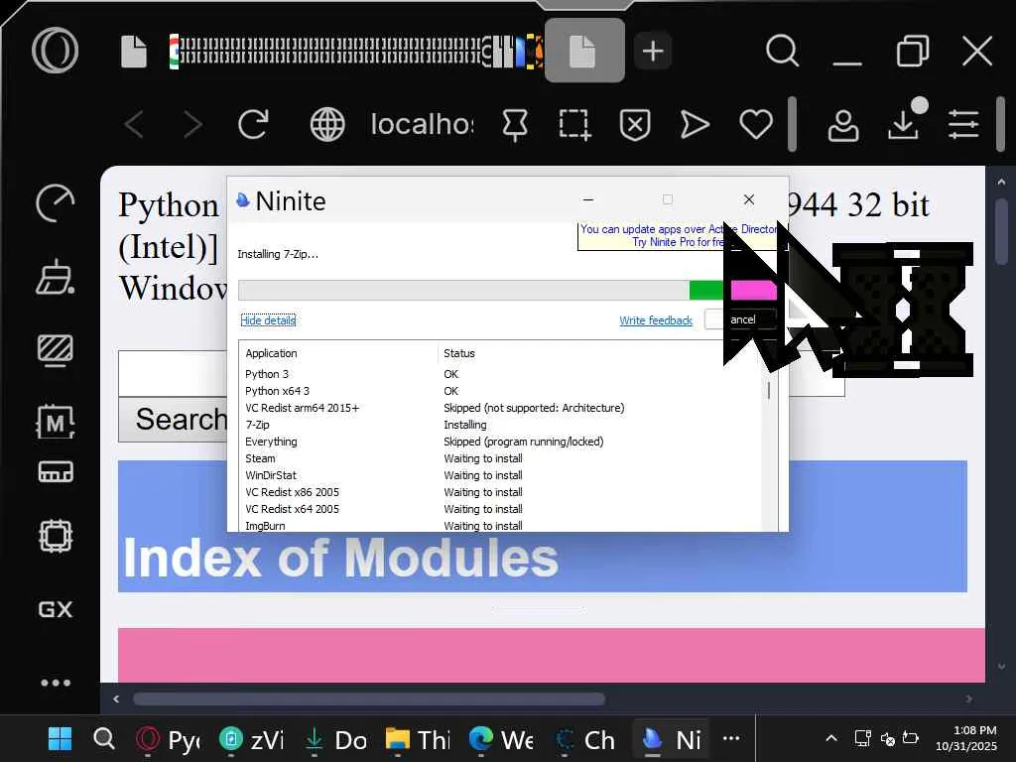Viewport: 1016px width, 762px height.
Task: Cancel the Ninite installation
Action: 741,319
